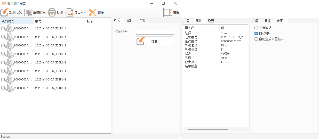Click the 已出报告 value False
This screenshot has width=319, height=139.
(x=225, y=62)
